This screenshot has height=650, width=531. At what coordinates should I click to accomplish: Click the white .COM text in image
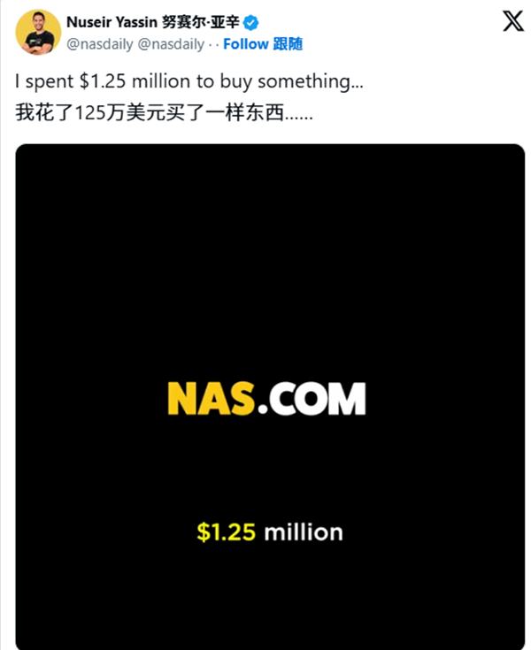[x=313, y=401]
